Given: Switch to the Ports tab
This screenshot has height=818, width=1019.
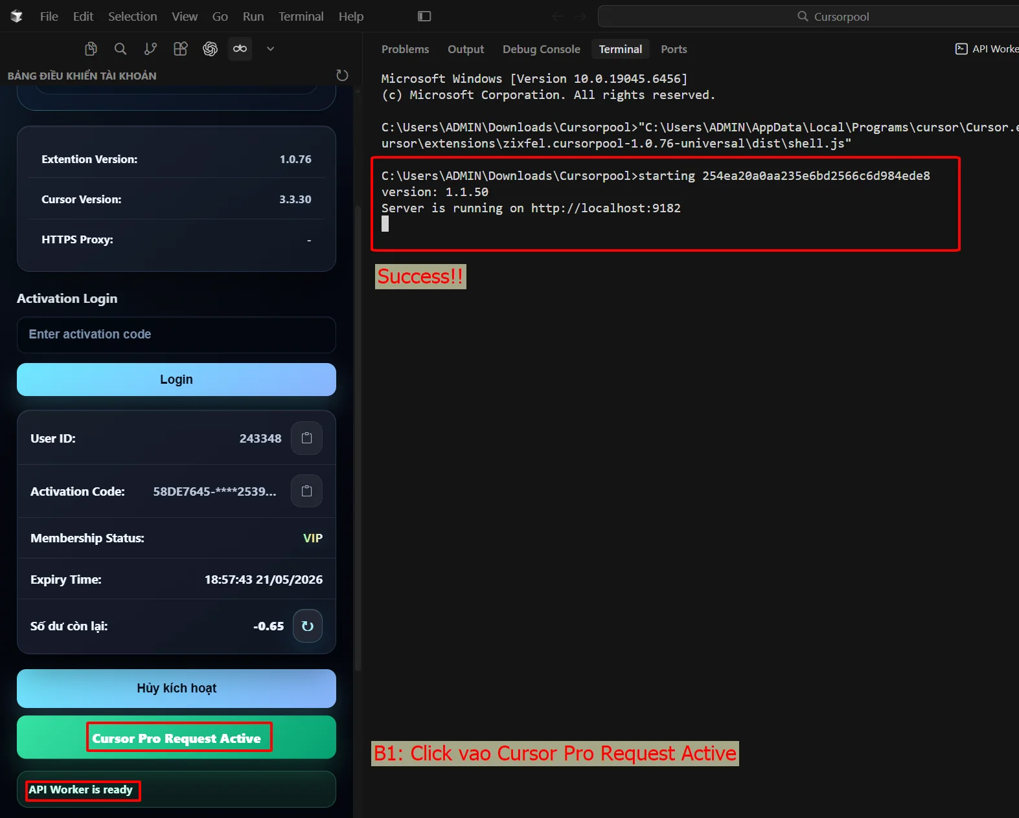Looking at the screenshot, I should (674, 49).
